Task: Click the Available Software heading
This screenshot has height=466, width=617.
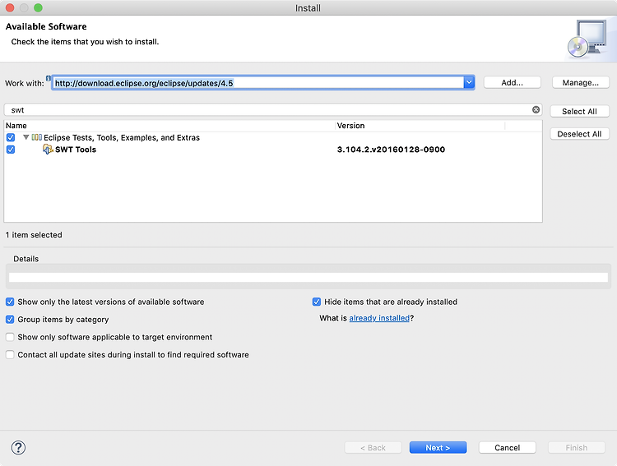Action: pos(46,26)
